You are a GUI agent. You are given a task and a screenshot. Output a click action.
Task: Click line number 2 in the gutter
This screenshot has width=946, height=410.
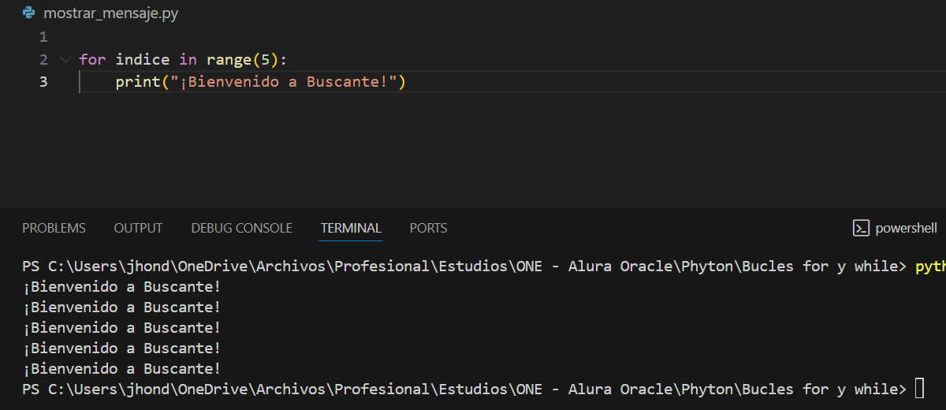pyautogui.click(x=43, y=59)
